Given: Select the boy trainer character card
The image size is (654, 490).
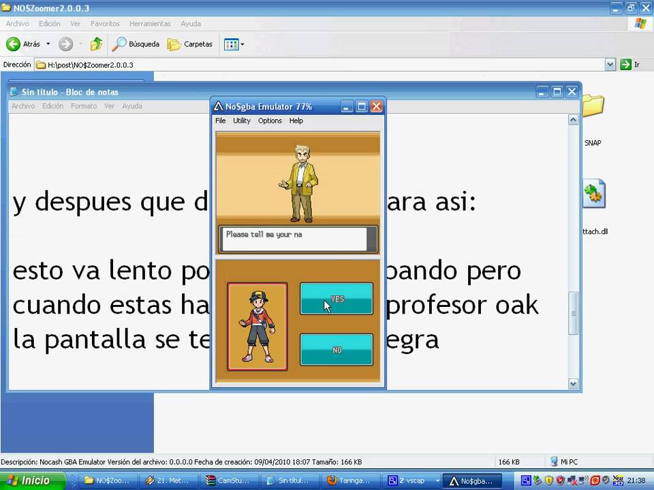Looking at the screenshot, I should (258, 327).
